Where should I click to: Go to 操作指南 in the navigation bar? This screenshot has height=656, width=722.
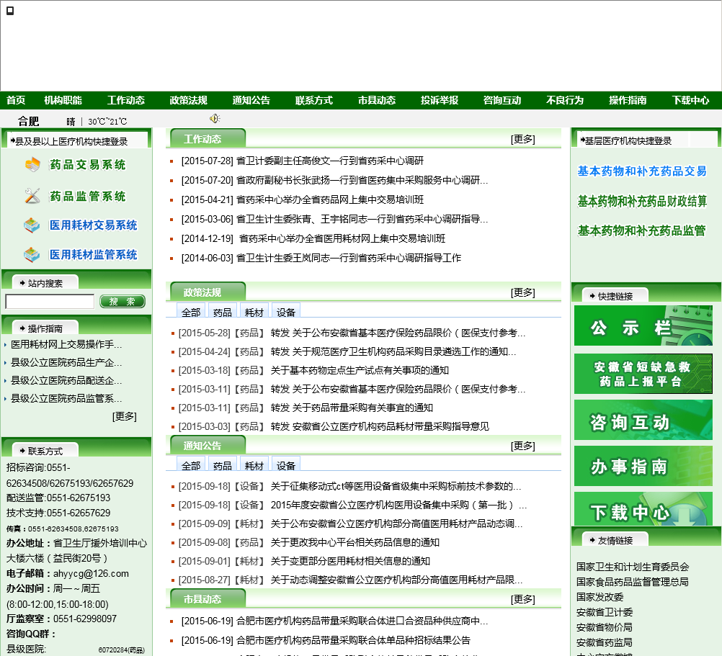628,100
